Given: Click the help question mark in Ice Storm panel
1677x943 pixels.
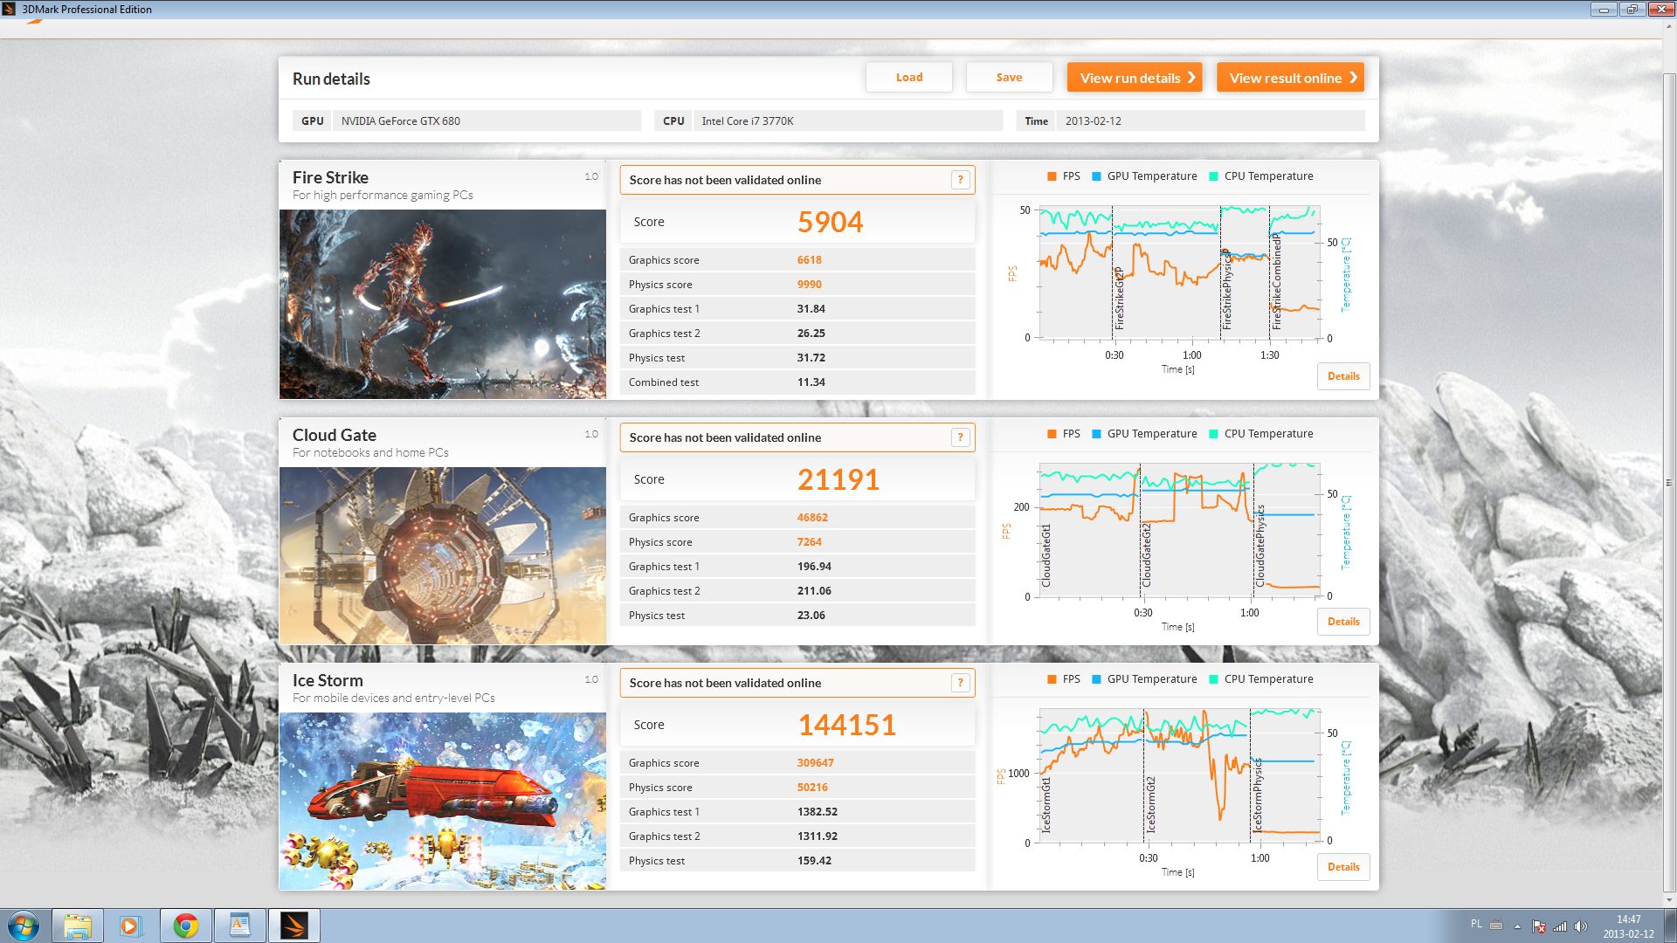Looking at the screenshot, I should click(960, 683).
